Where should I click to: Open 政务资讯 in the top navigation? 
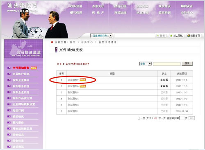pyautogui.click(x=76, y=6)
